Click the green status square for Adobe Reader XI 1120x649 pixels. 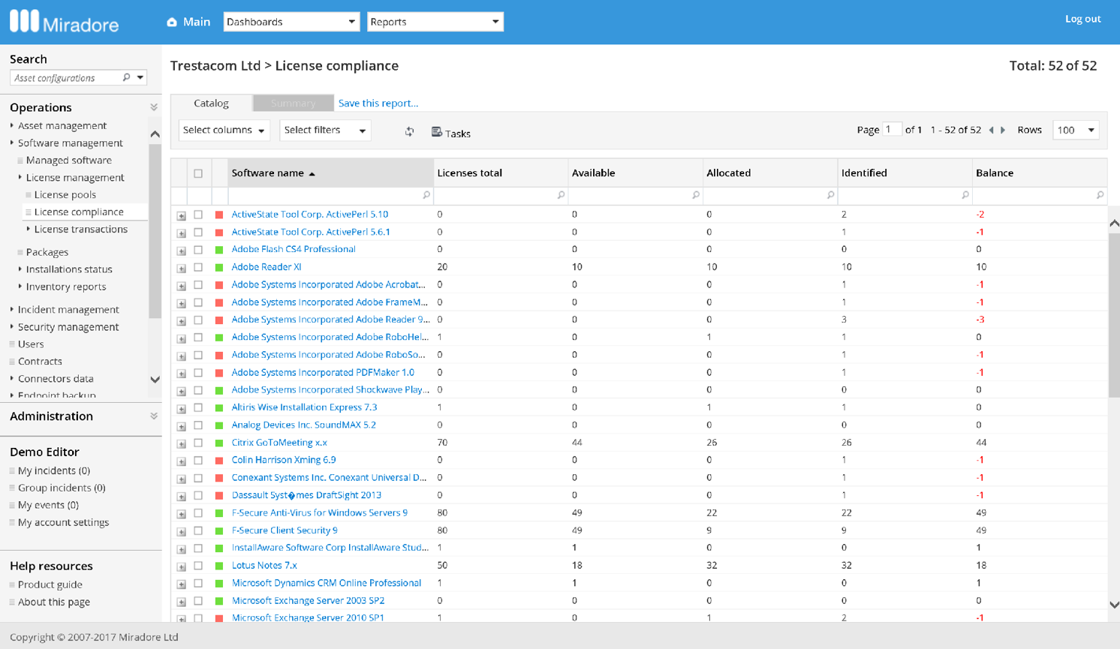(x=219, y=267)
